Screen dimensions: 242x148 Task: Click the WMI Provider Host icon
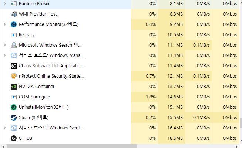[x=14, y=14]
